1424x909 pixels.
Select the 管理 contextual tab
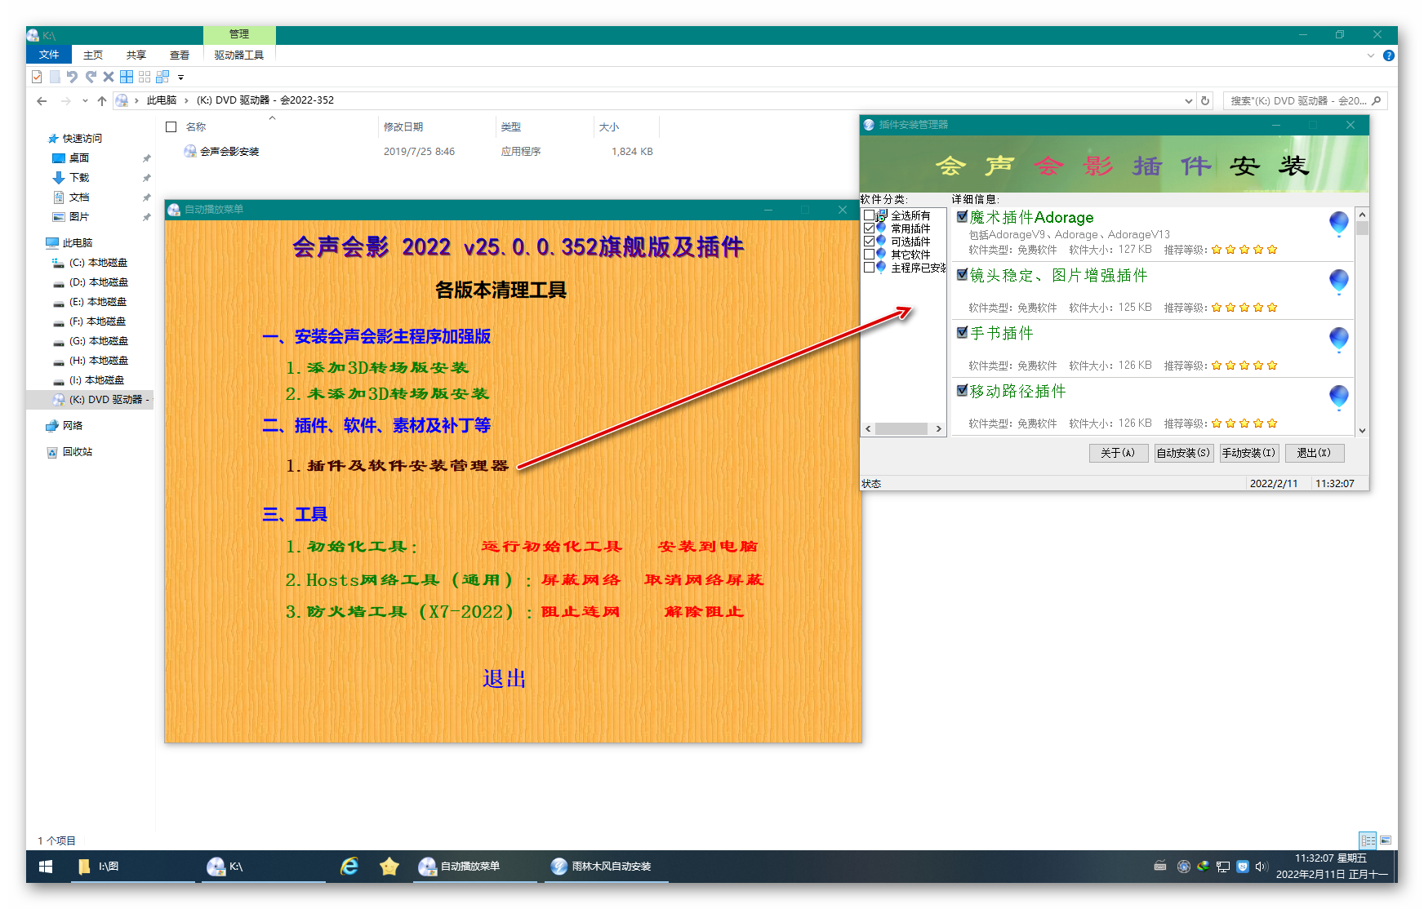pos(239,34)
